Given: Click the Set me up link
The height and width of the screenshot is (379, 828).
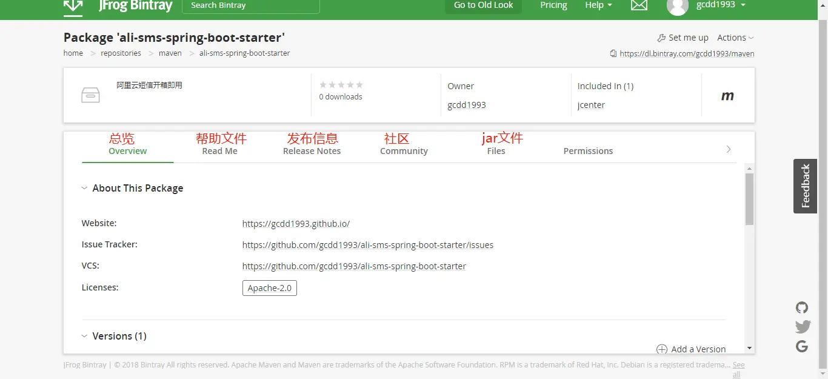Looking at the screenshot, I should pos(688,38).
